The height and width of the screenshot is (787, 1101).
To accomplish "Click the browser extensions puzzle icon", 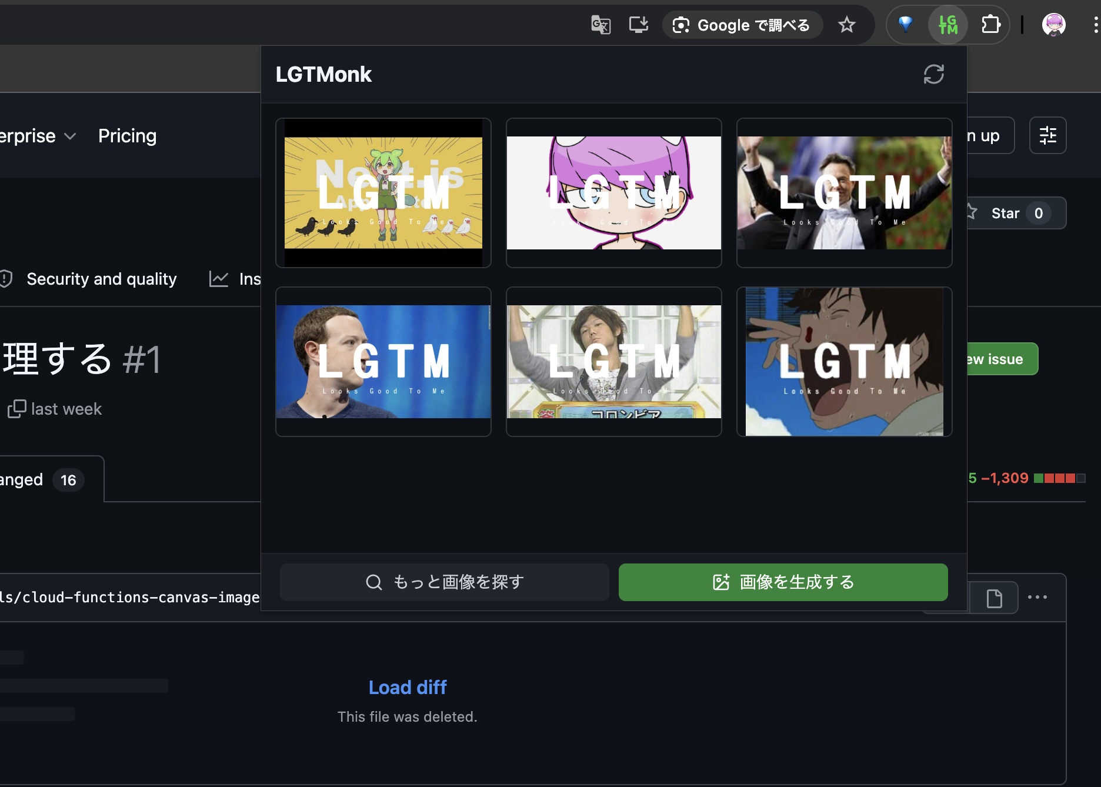I will pyautogui.click(x=990, y=25).
